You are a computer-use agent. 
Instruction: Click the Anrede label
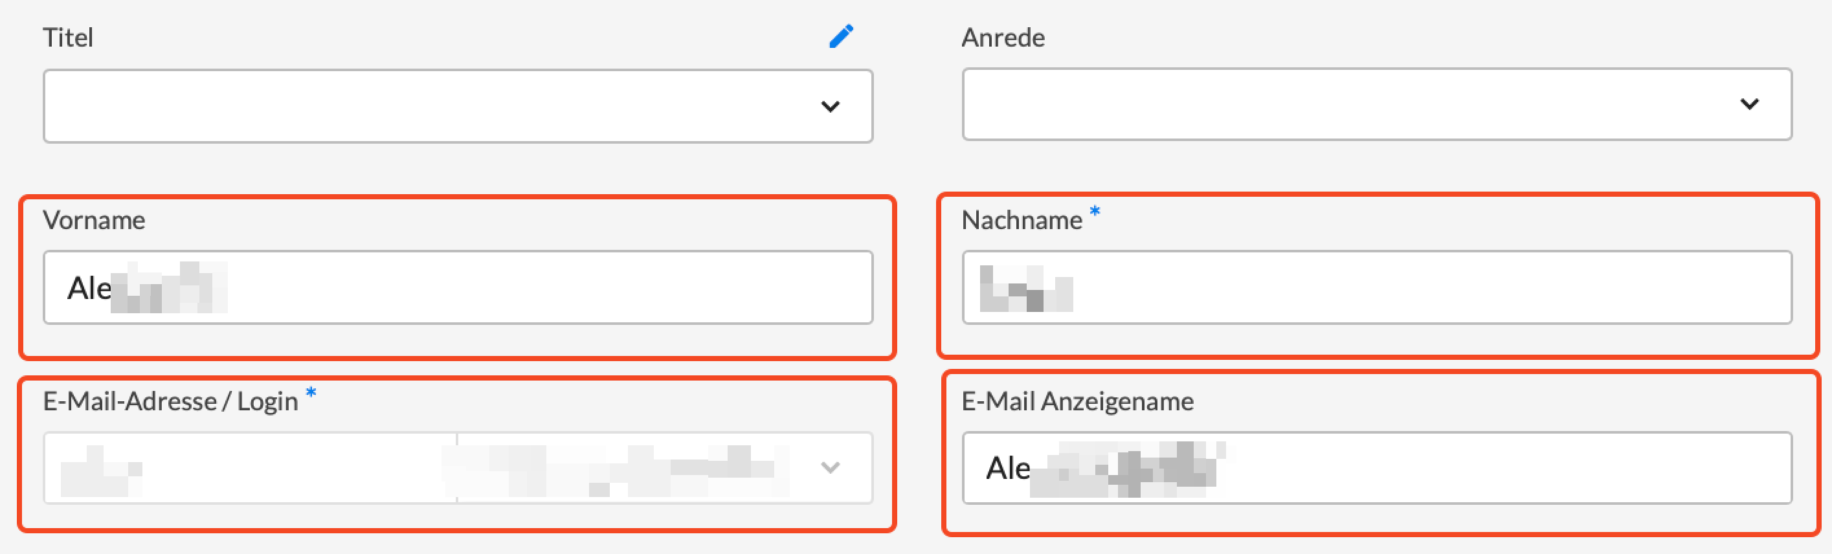click(x=1003, y=38)
